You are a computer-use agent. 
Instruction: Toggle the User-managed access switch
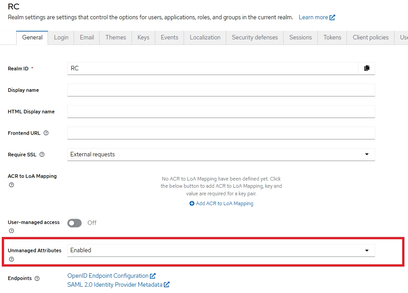tap(75, 223)
